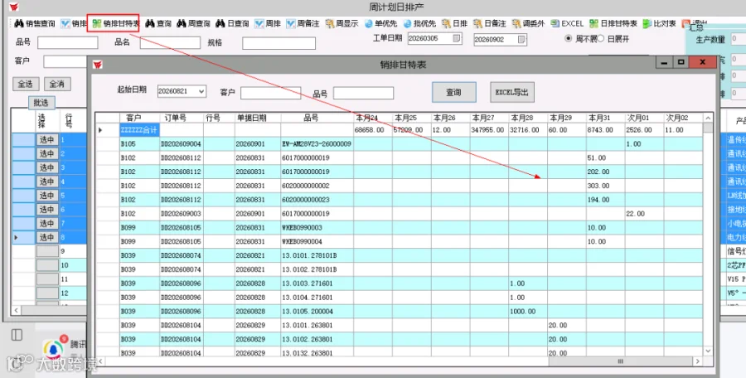
Task: Click the 单据日期 column header
Action: pyautogui.click(x=258, y=118)
